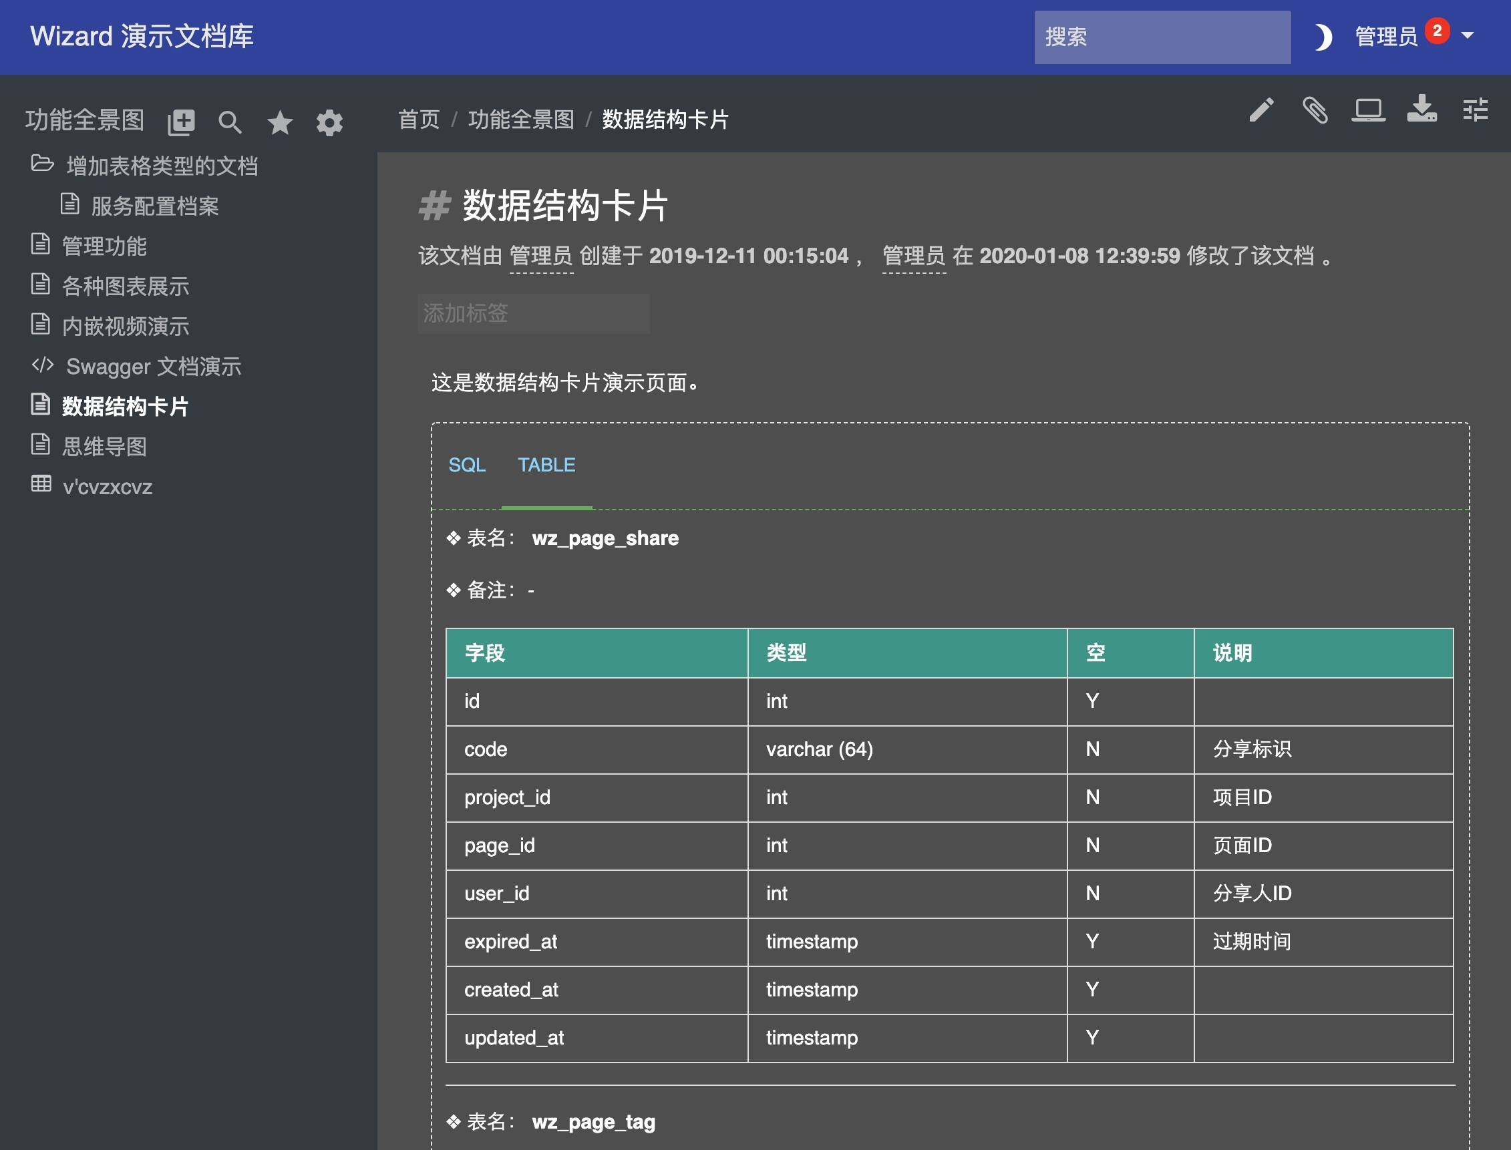This screenshot has width=1511, height=1150.
Task: Click the 分享标识 description cell
Action: [1323, 749]
